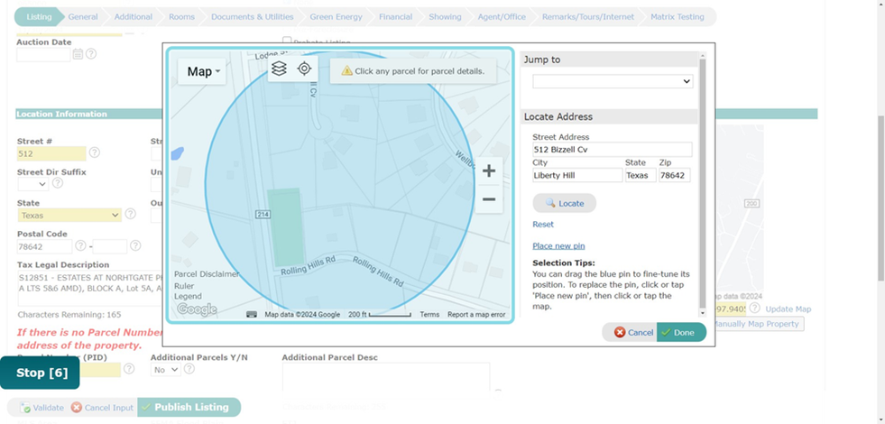Click the keyboard shortcuts icon on map
This screenshot has height=424, width=885.
[252, 315]
